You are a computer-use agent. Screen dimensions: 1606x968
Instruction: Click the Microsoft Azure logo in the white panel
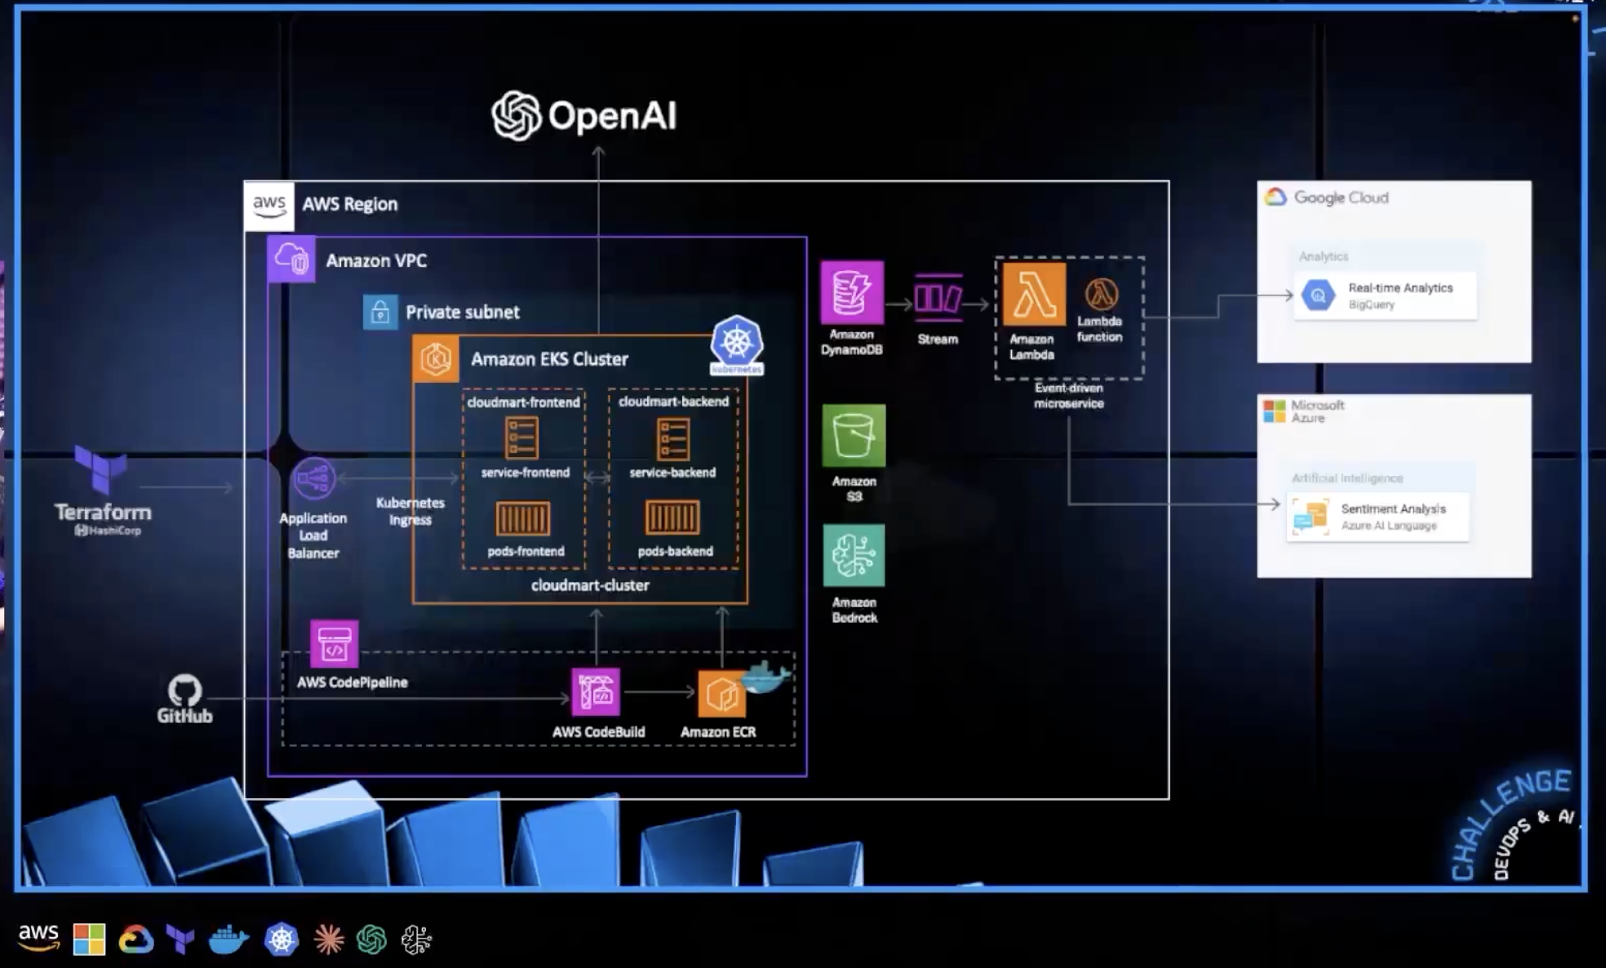1304,411
